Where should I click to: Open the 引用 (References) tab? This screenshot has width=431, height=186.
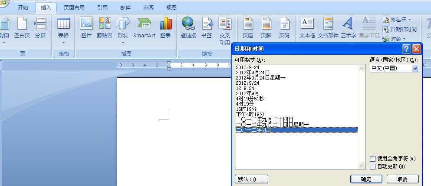pos(102,8)
